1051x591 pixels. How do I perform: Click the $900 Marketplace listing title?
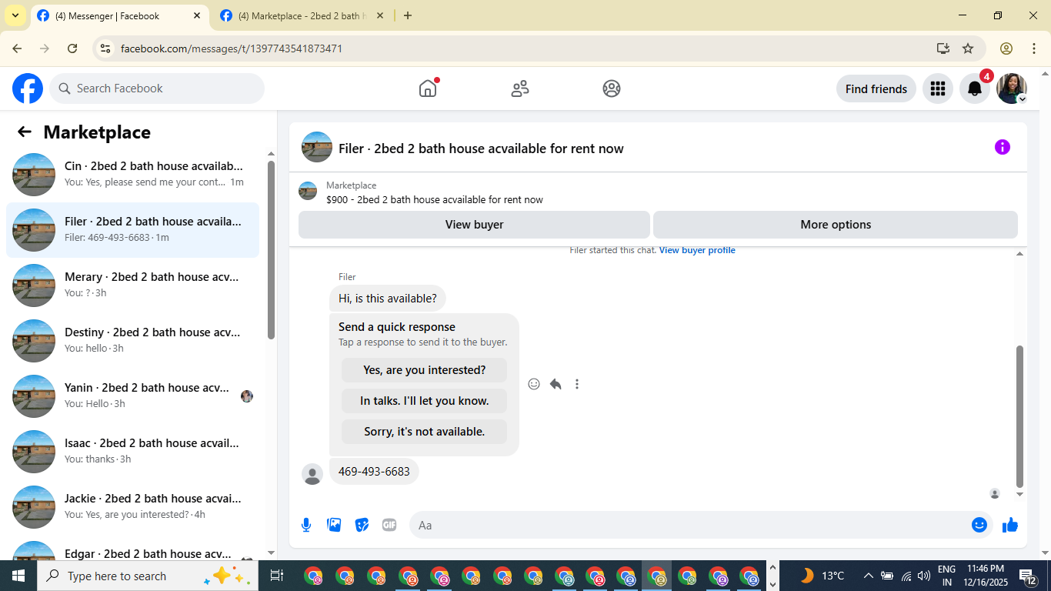click(x=435, y=199)
